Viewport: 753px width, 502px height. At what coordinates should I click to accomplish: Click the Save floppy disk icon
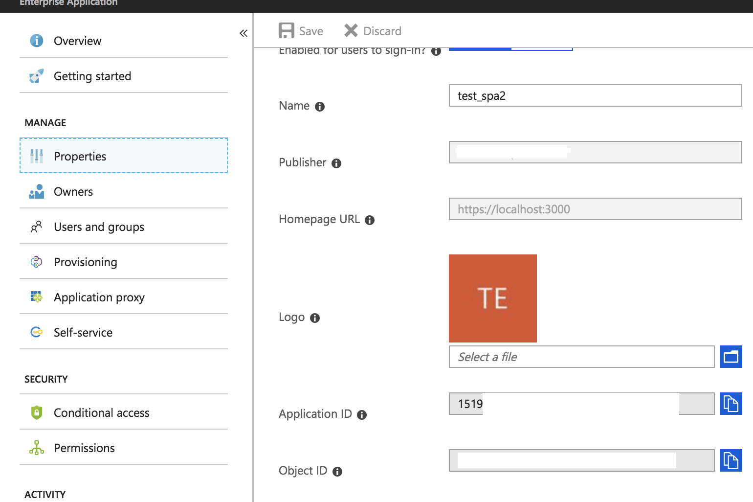(287, 30)
